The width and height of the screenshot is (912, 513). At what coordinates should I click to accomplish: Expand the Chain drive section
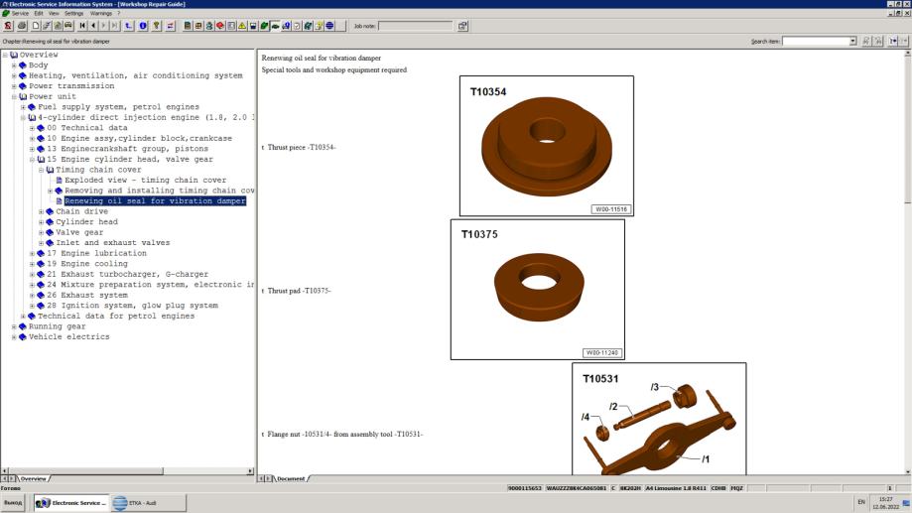point(41,211)
